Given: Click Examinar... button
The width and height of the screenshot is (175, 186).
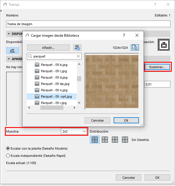Looking at the screenshot, I should (157, 67).
